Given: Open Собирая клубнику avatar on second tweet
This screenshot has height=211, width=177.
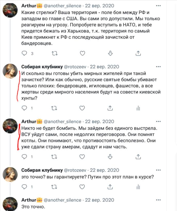Looking at the screenshot, I should [x=10, y=71].
